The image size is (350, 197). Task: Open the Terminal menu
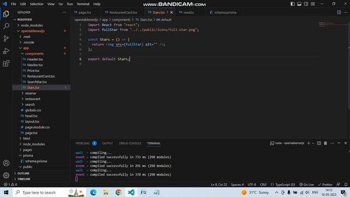[83, 4]
